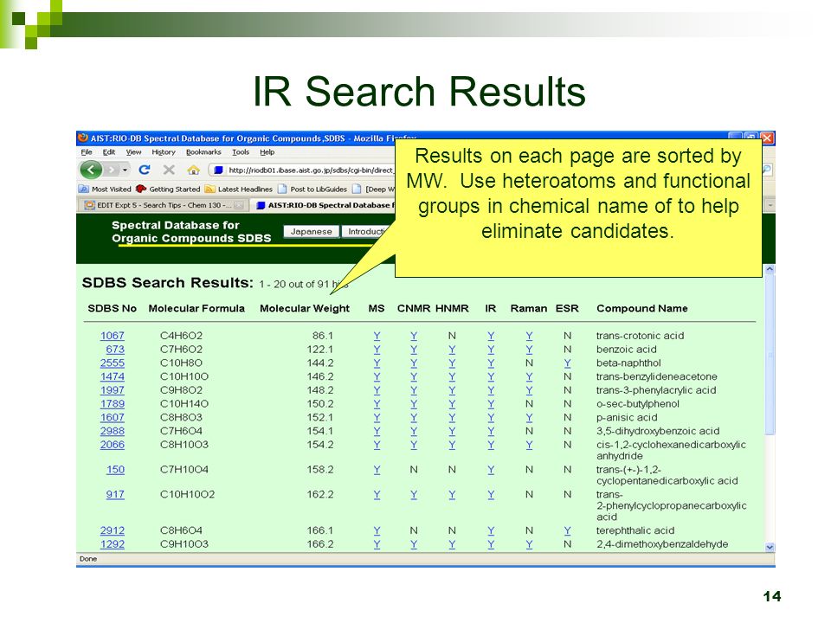Click the green Back navigation button
Image resolution: width=831 pixels, height=623 pixels.
click(91, 170)
